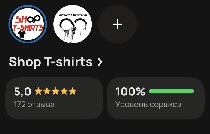Viewport: 210px width, 134px height.
Task: Open the Shop T-shirts seller title
Action: click(x=51, y=62)
